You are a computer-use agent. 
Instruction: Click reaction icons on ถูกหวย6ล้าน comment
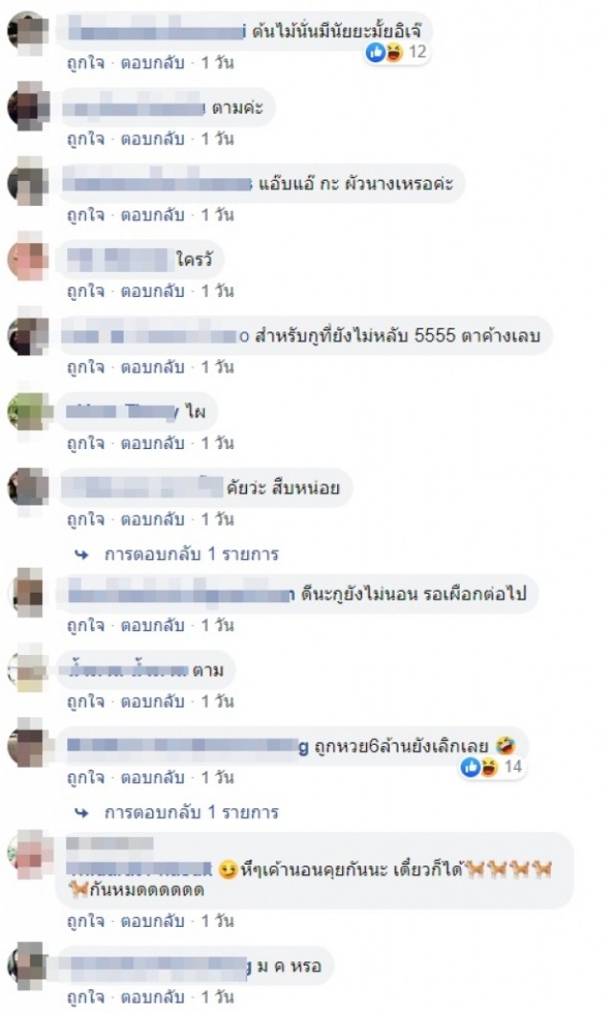(x=480, y=767)
